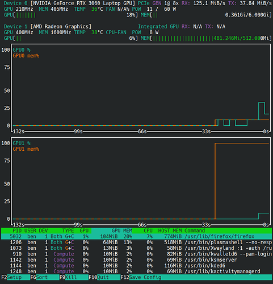Open the F2 Setup menu
The image size is (273, 284).
point(16,277)
